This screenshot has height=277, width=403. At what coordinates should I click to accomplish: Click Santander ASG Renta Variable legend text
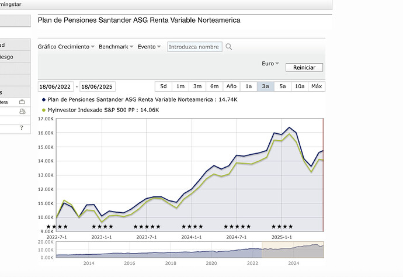pyautogui.click(x=143, y=99)
